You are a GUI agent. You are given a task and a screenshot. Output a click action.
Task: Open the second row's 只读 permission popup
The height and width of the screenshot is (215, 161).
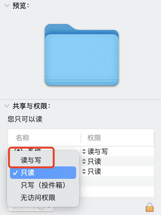coord(91,161)
